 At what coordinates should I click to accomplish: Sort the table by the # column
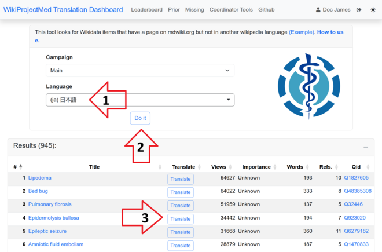pos(17,167)
